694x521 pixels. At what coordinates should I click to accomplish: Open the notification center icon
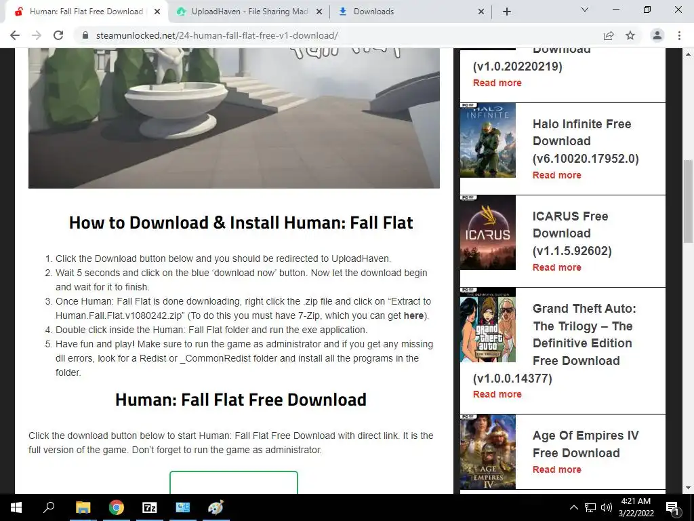click(672, 507)
